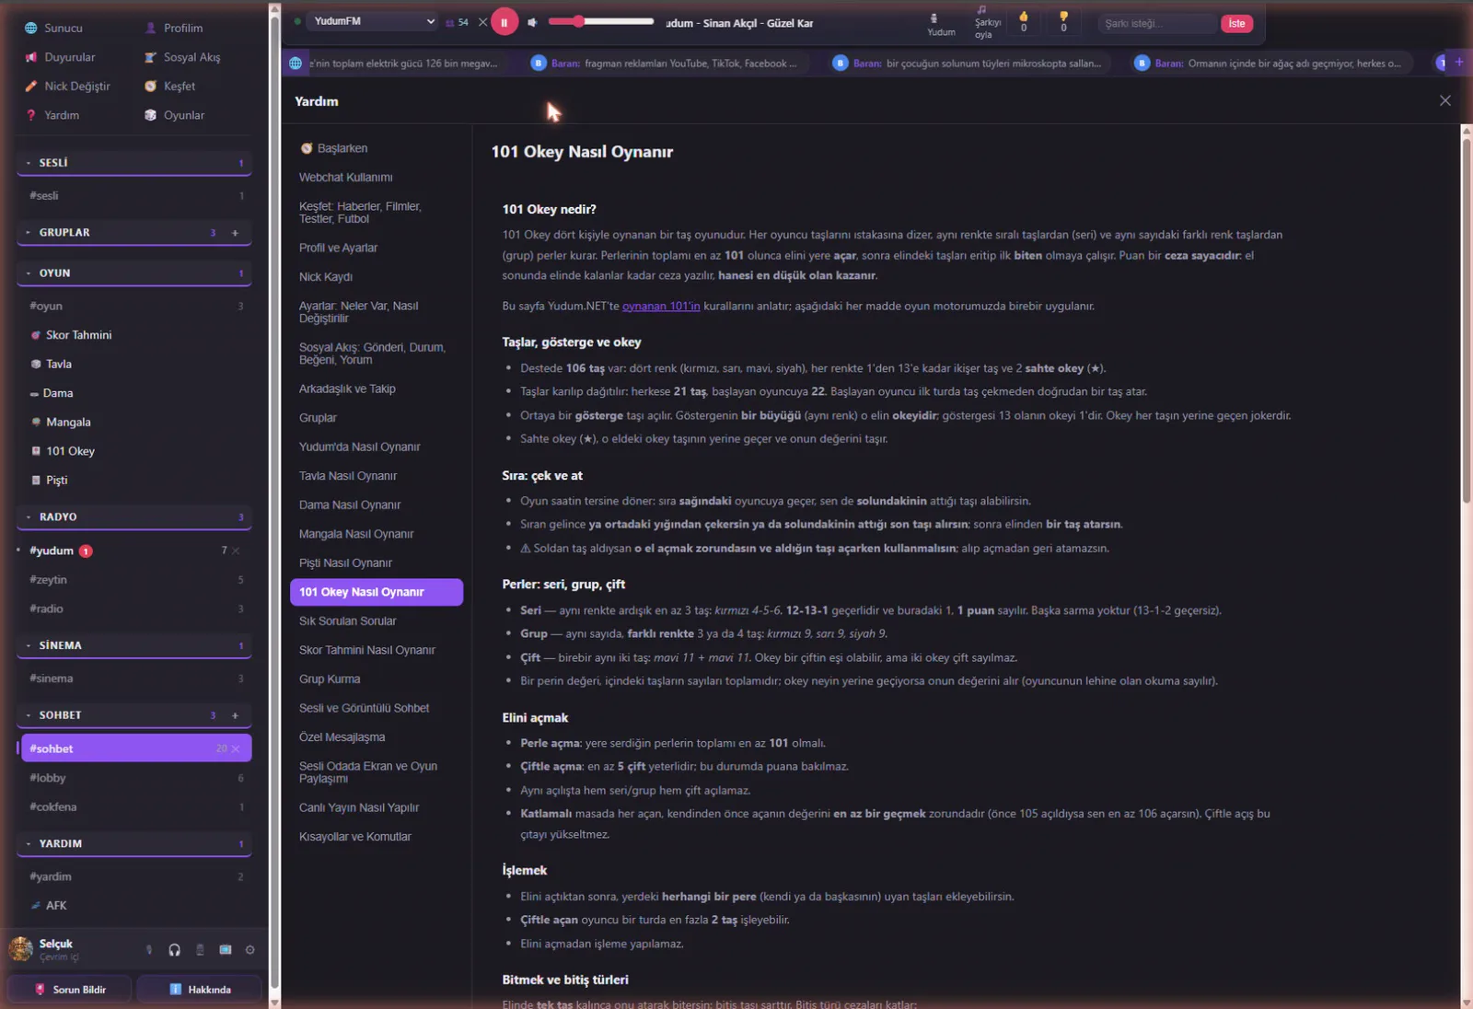Collapse the RADYO section header
The height and width of the screenshot is (1009, 1473).
(x=134, y=517)
